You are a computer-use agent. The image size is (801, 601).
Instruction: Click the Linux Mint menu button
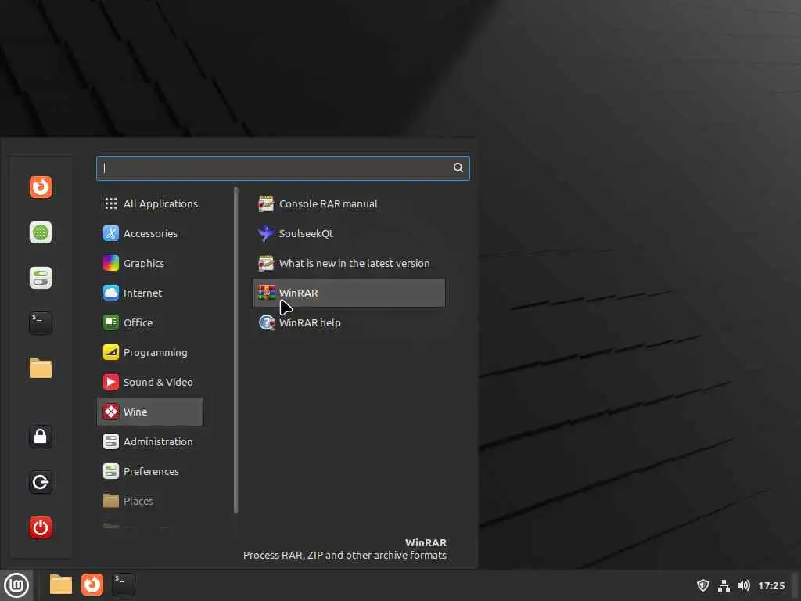pyautogui.click(x=16, y=585)
